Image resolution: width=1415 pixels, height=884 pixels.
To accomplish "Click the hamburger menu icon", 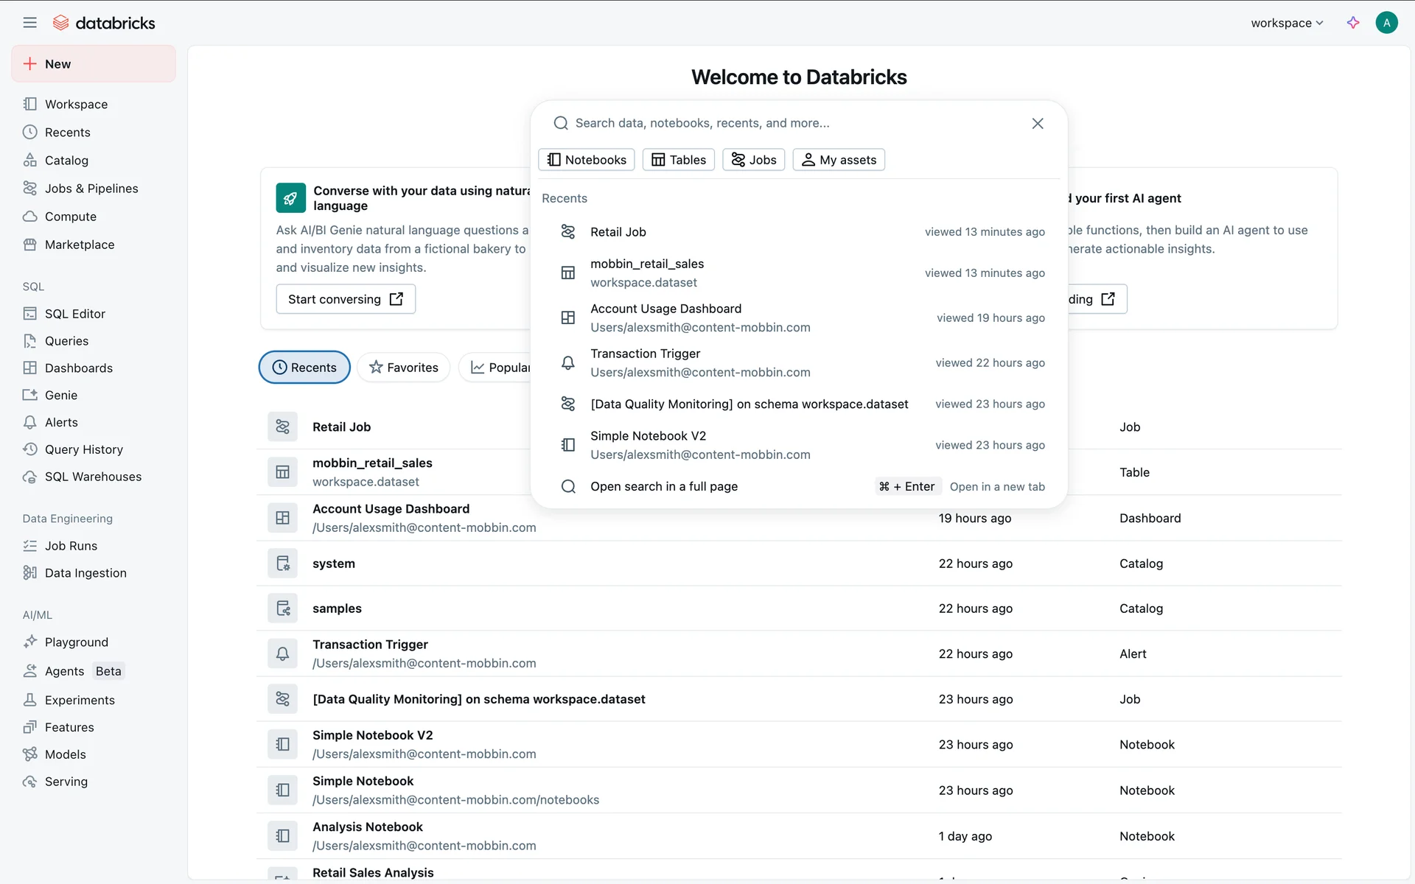I will [x=29, y=23].
